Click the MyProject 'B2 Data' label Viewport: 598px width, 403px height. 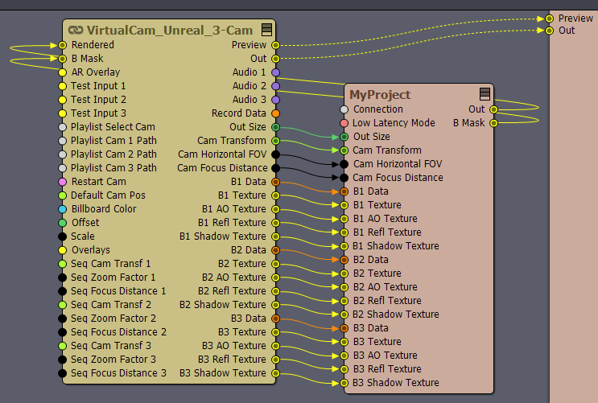tap(371, 260)
